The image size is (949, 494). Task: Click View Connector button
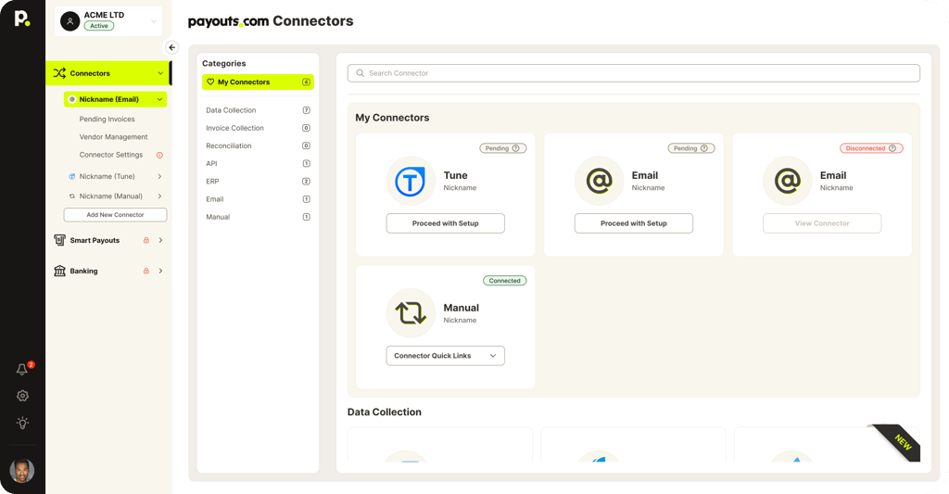pyautogui.click(x=822, y=223)
